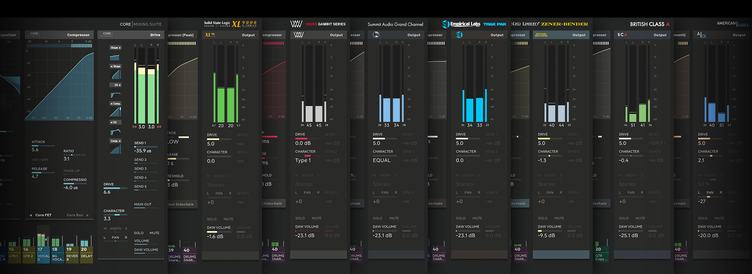752x274 pixels.
Task: Mute the British Class A output channel
Action: (x=640, y=218)
